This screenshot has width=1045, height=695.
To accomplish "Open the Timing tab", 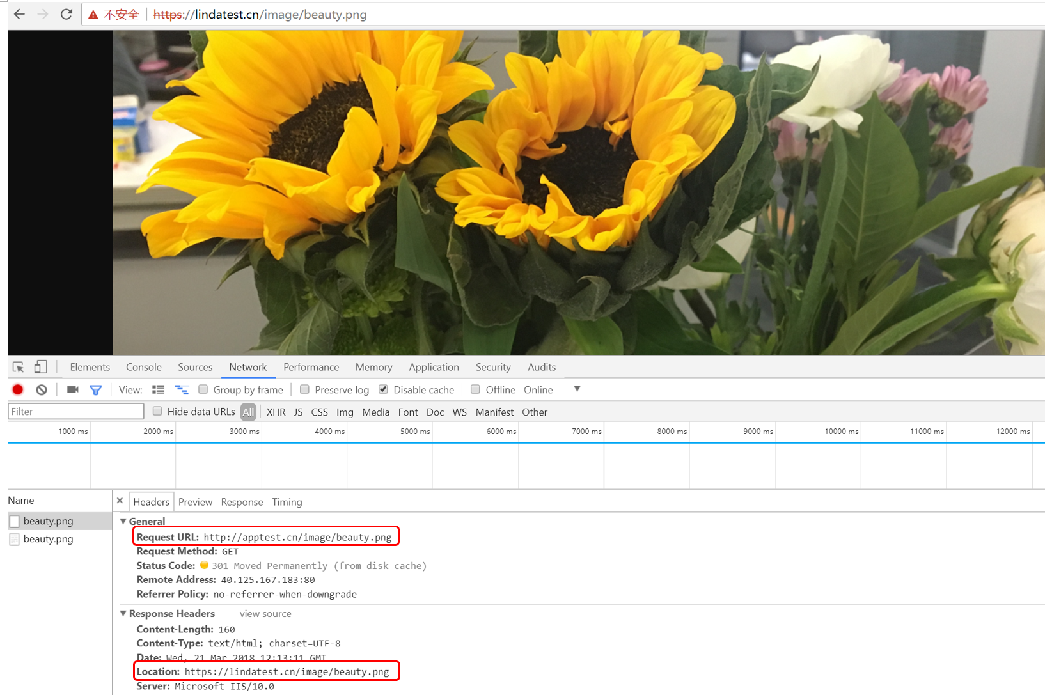I will 287,502.
